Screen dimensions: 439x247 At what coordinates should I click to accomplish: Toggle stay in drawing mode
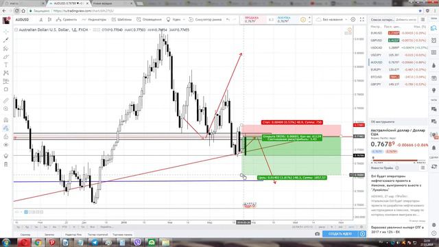[x=6, y=128]
